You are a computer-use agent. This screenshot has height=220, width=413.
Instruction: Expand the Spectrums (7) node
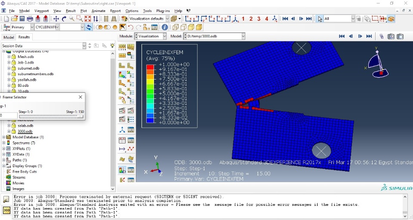click(x=4, y=143)
